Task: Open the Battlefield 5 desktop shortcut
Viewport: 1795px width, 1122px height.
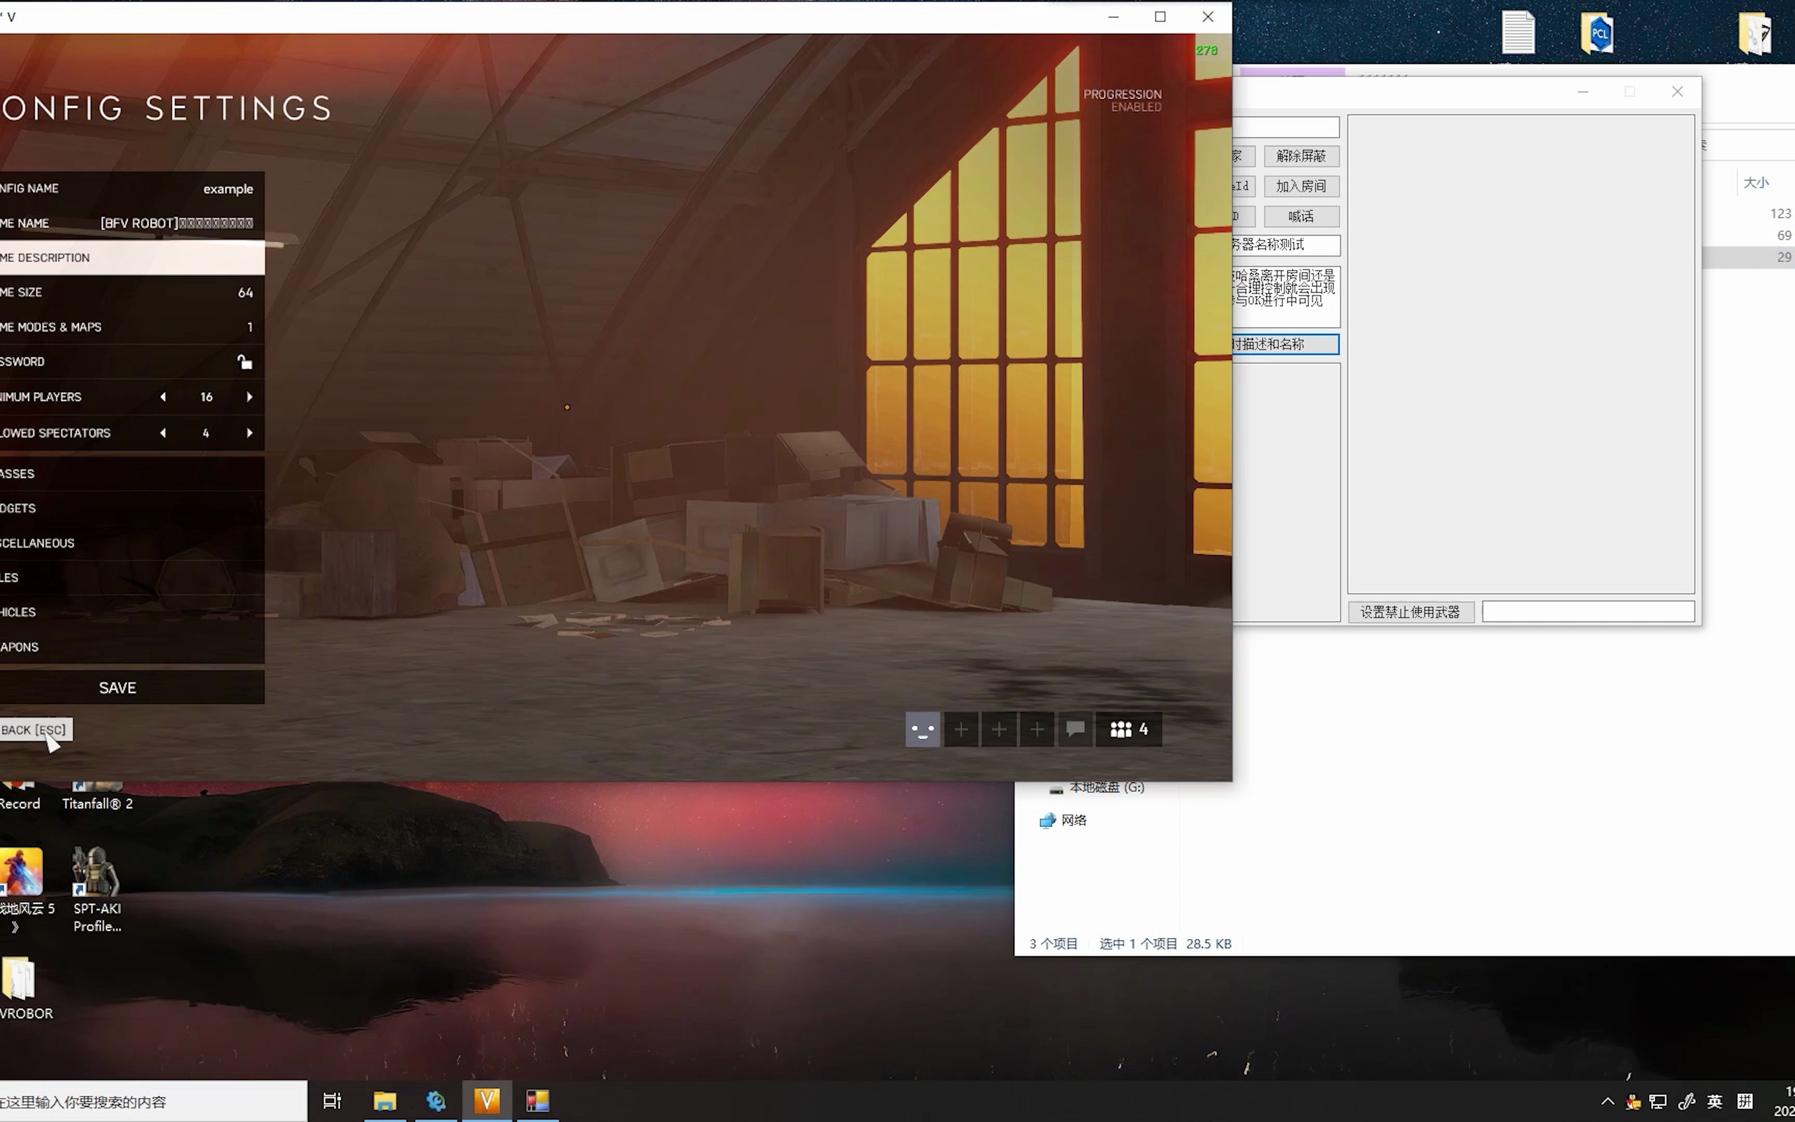Action: 22,890
